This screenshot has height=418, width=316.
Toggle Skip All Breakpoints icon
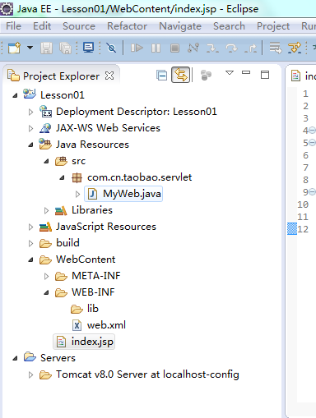[111, 48]
